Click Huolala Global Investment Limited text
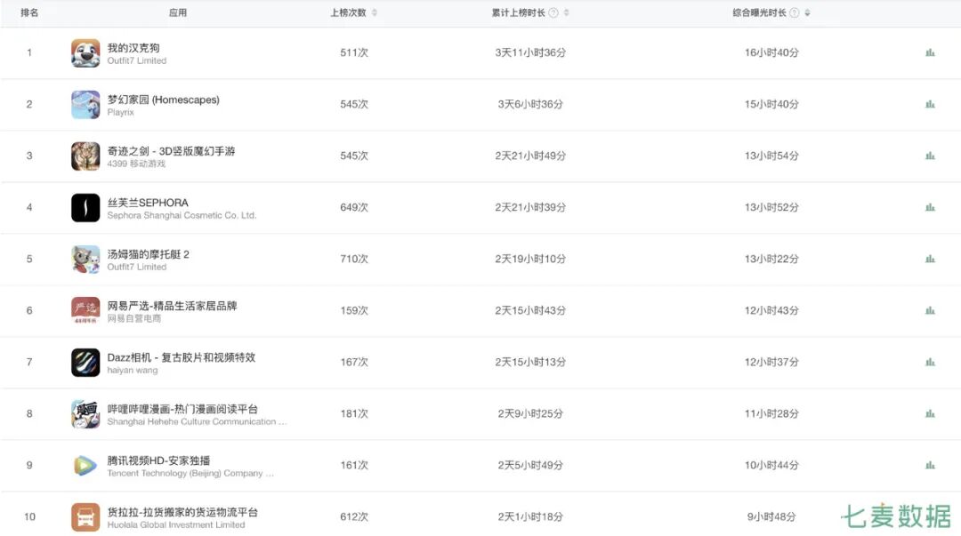 point(176,524)
